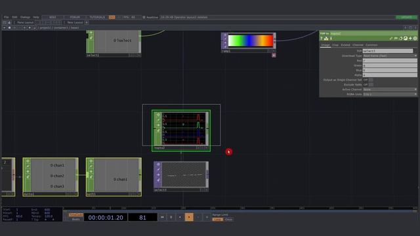The height and width of the screenshot is (236, 420).
Task: Toggle Output as Single Channel Set
Action: coord(370,80)
